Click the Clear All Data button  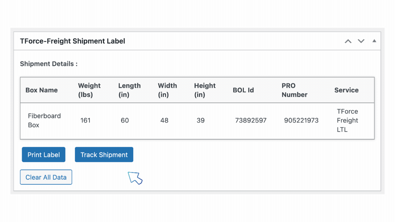tap(46, 177)
